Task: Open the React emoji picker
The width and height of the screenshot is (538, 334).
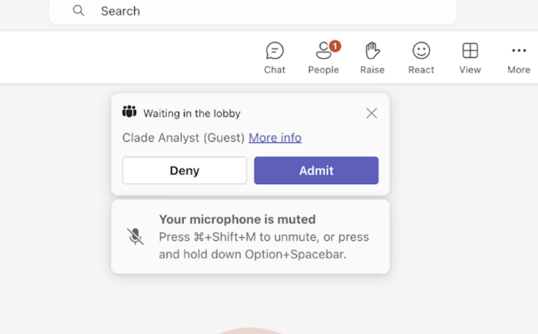Action: [421, 58]
